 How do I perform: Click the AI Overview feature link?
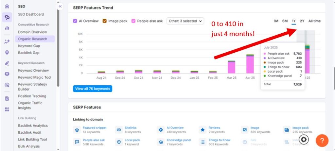175,128
